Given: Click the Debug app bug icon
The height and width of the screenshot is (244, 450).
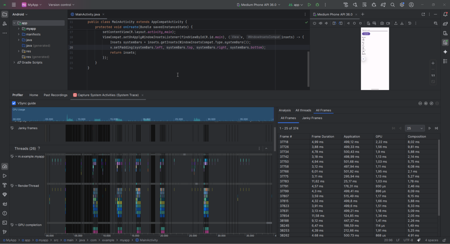Looking at the screenshot, I should pyautogui.click(x=318, y=5).
